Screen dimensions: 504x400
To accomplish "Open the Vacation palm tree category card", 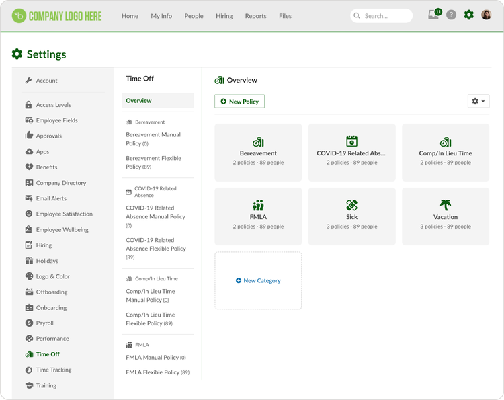I will click(x=445, y=216).
